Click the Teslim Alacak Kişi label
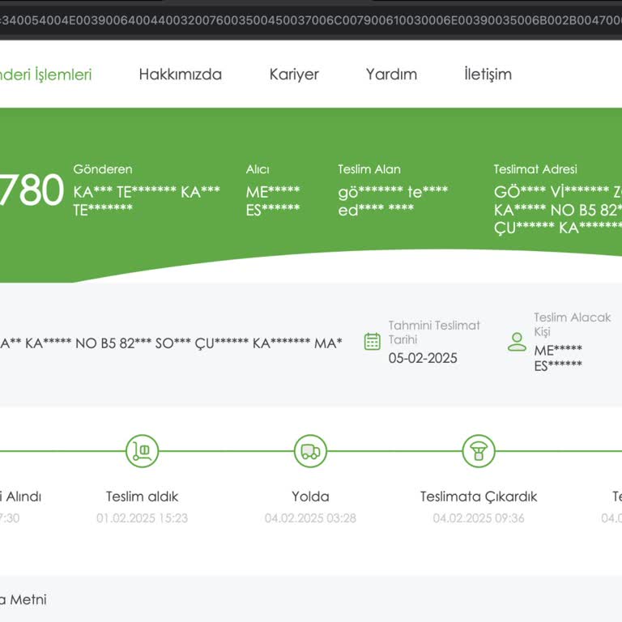The image size is (622, 622). [572, 325]
